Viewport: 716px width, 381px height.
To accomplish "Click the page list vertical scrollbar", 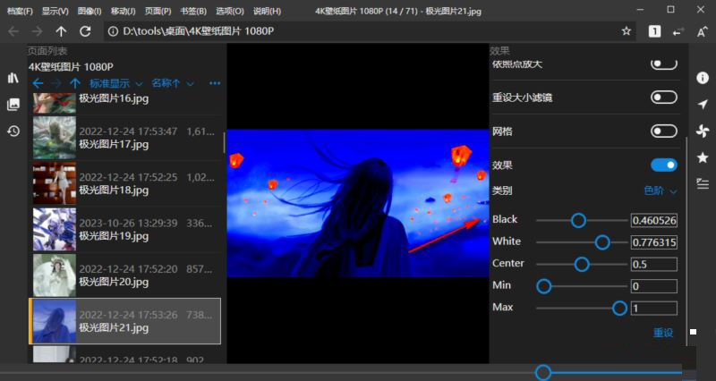I will (x=224, y=142).
